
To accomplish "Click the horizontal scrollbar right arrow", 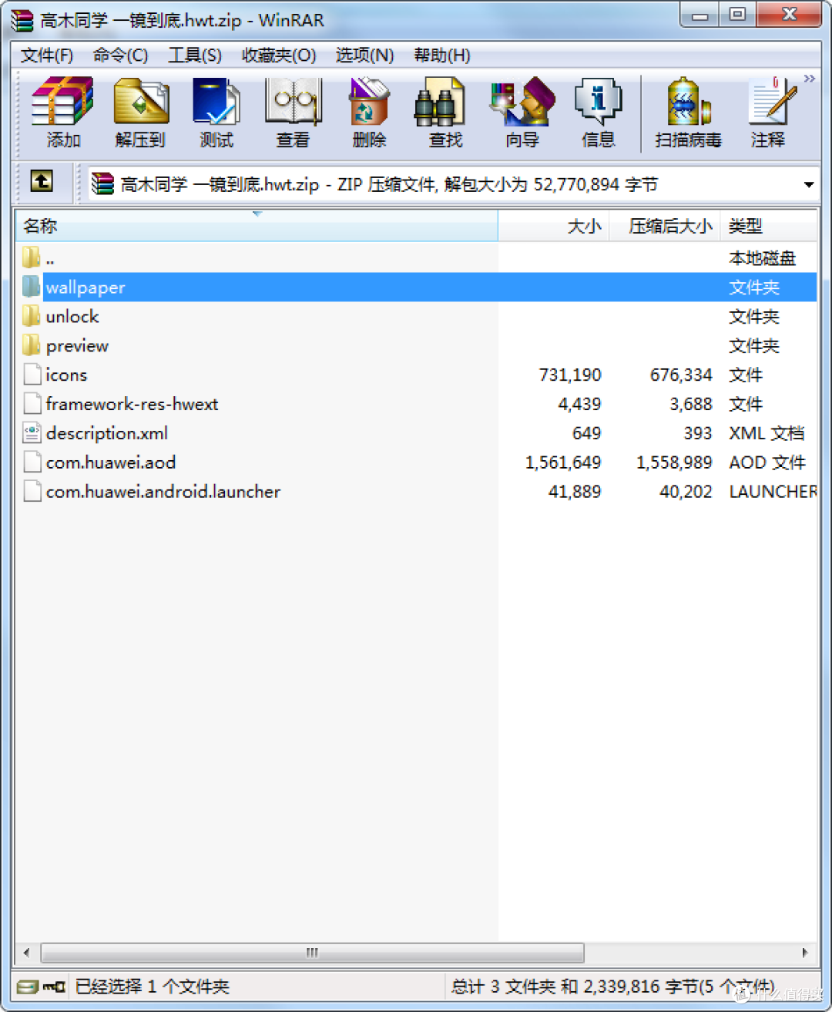I will [x=805, y=953].
